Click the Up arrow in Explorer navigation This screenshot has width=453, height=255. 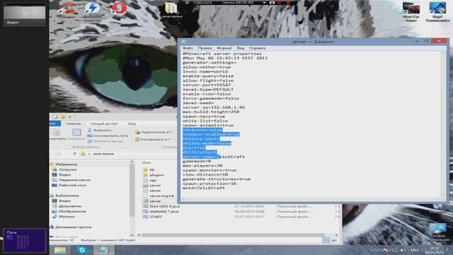pyautogui.click(x=74, y=154)
